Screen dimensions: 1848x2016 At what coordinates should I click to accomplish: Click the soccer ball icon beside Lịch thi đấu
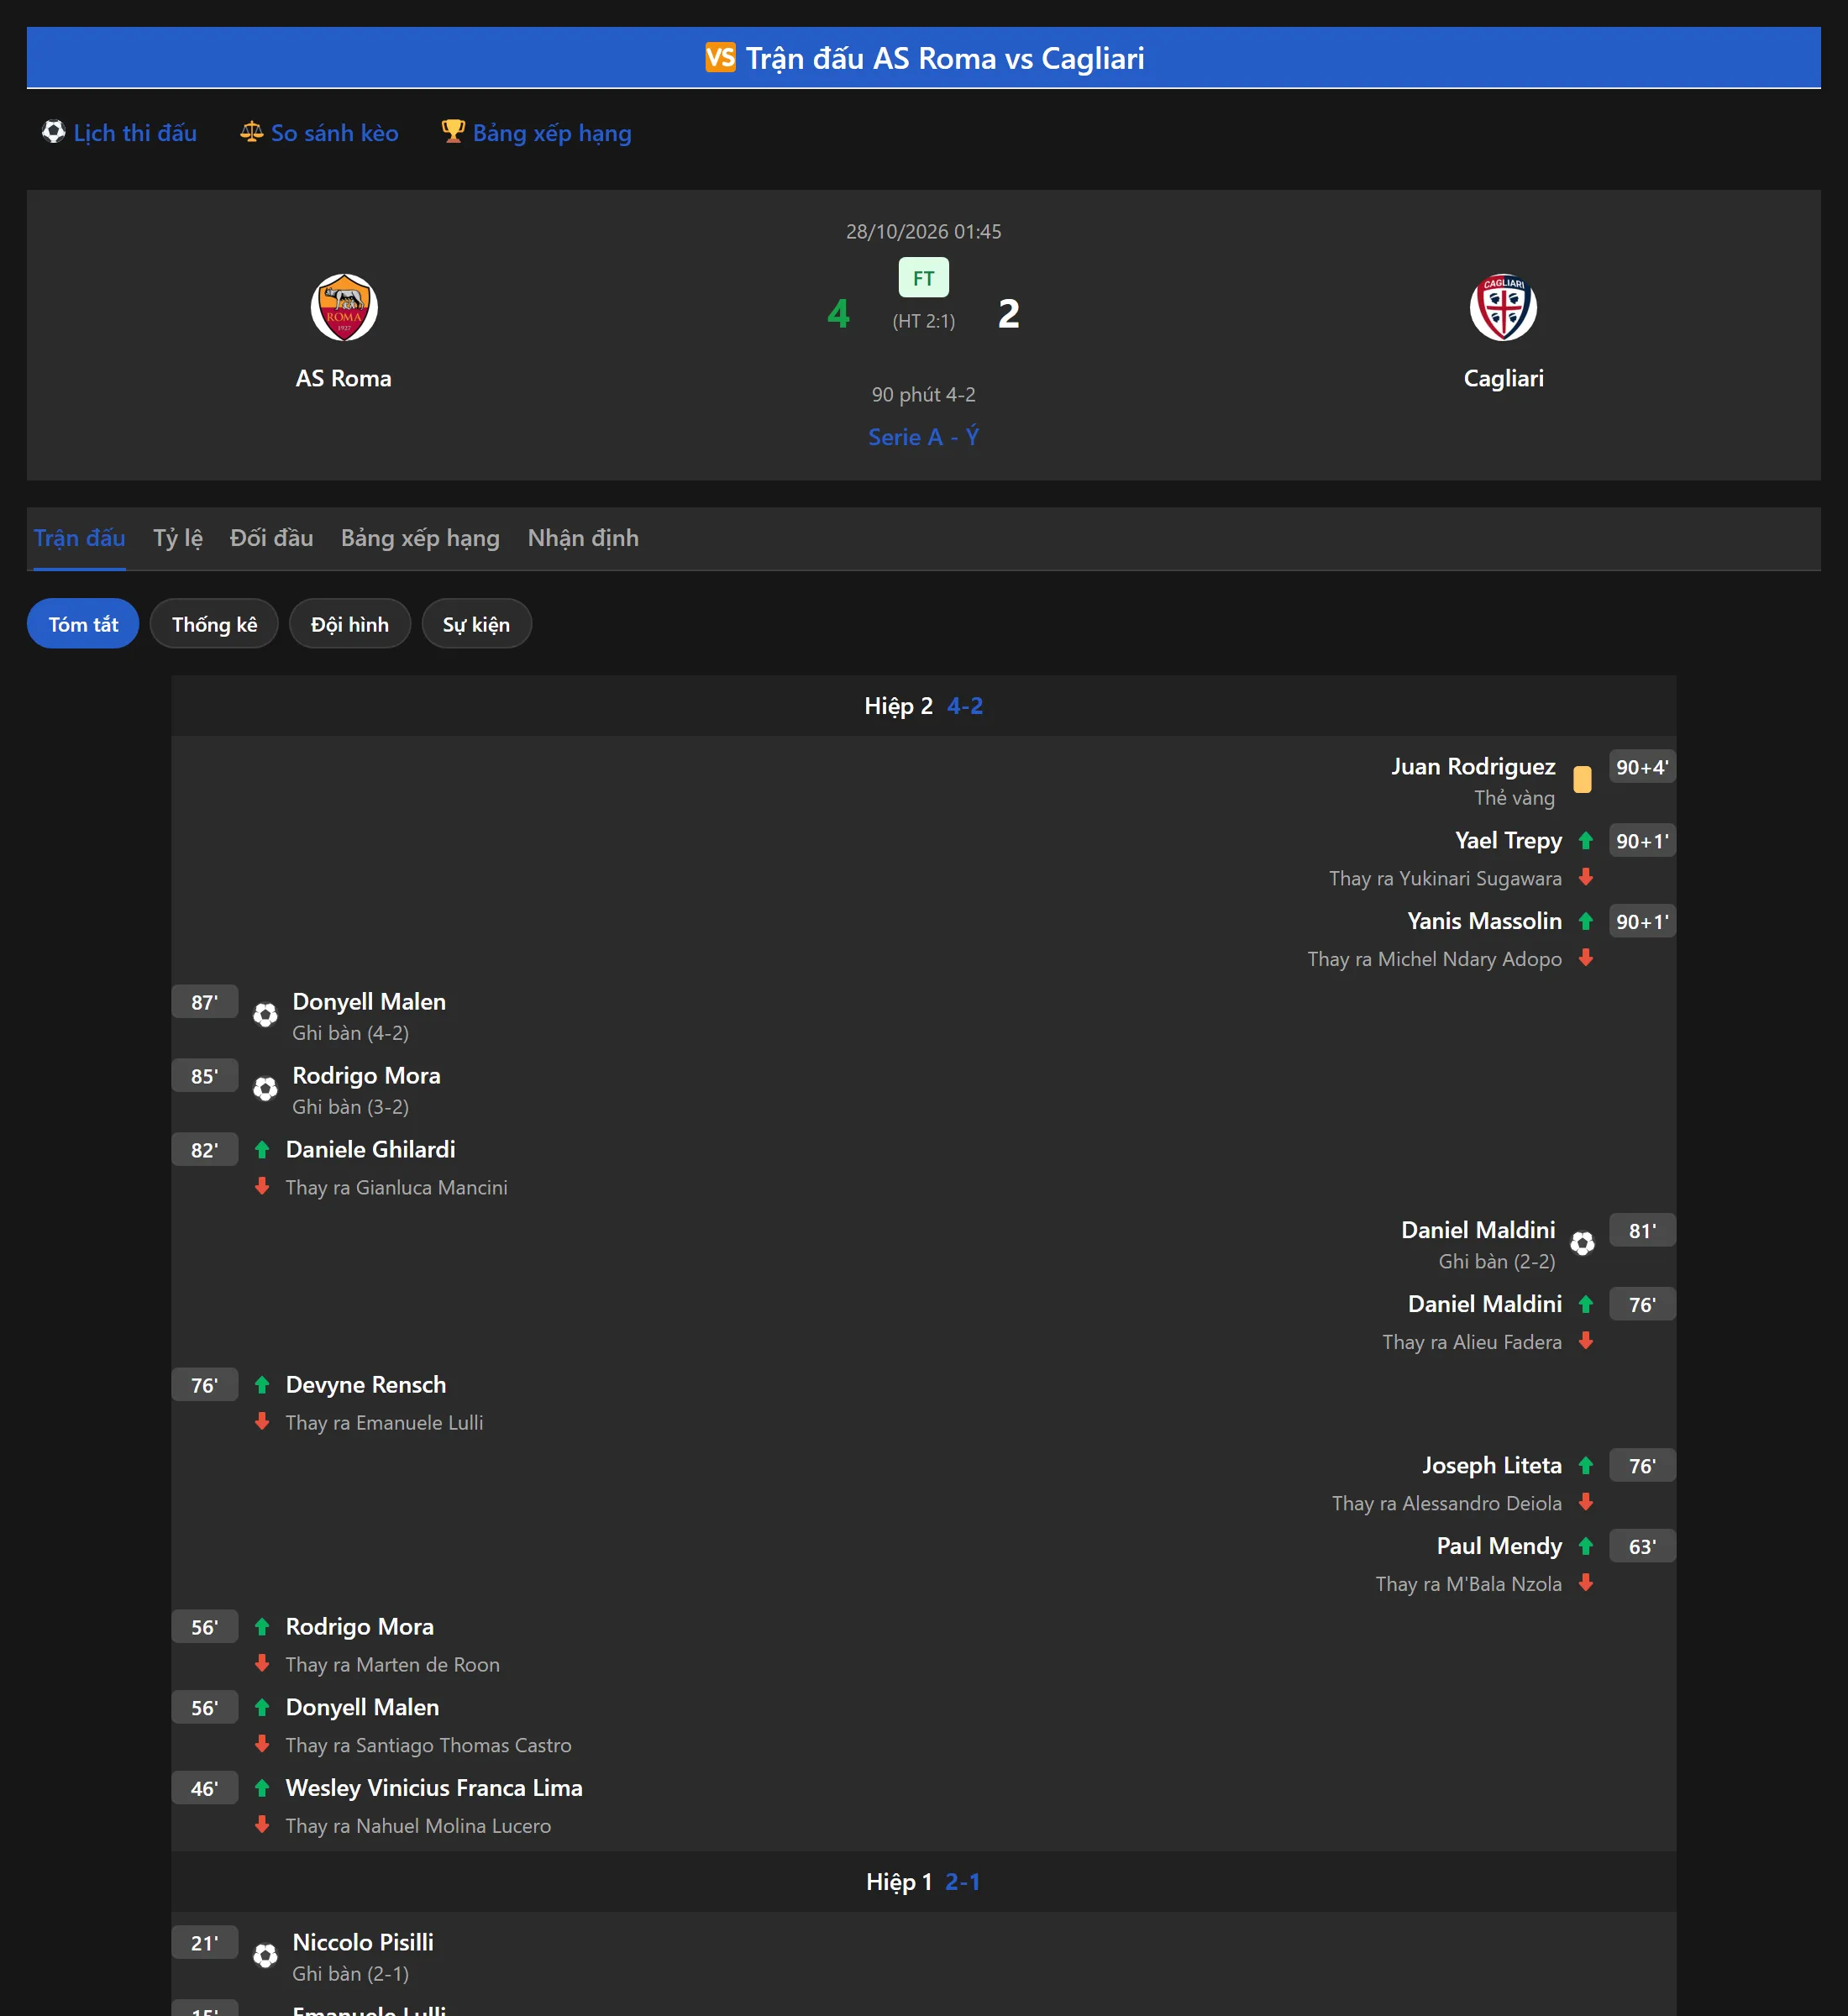click(x=53, y=132)
